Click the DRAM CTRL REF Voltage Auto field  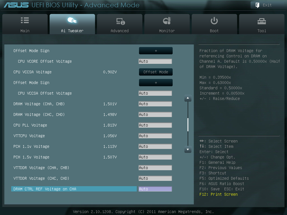tap(155, 189)
